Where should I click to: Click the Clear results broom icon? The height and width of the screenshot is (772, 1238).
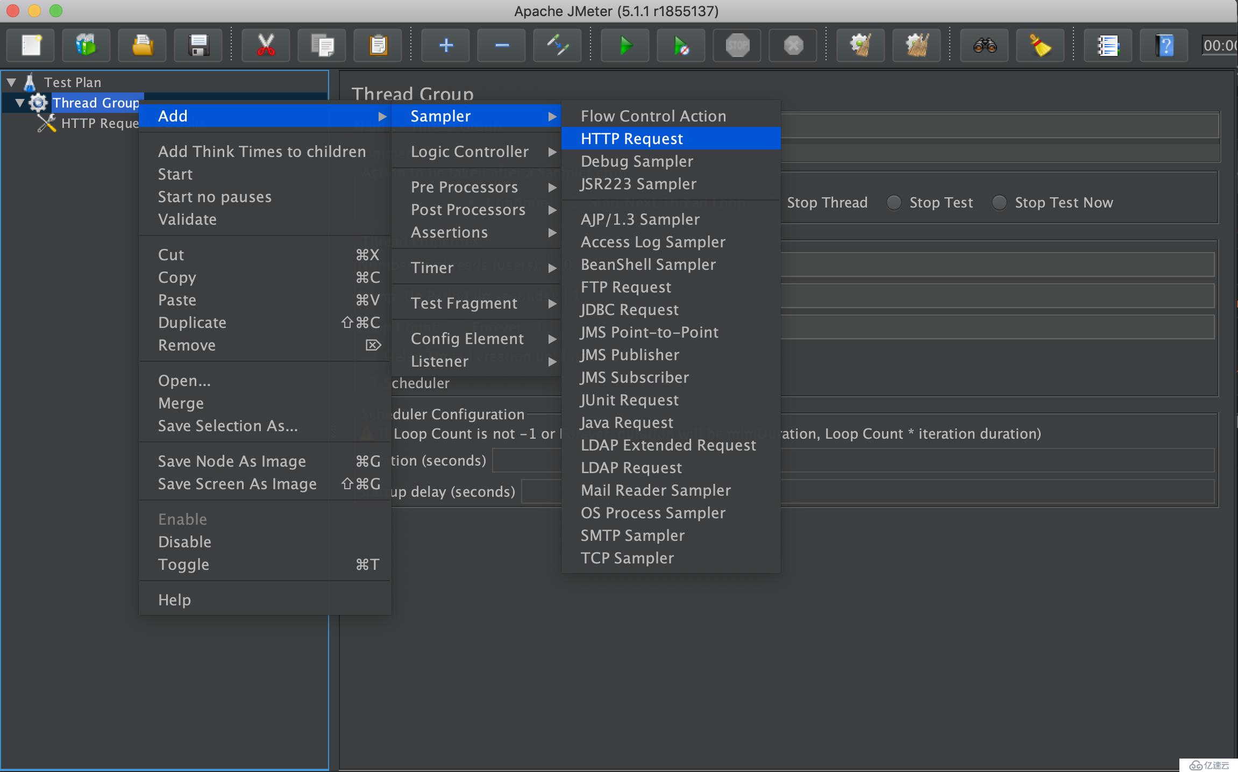(861, 45)
